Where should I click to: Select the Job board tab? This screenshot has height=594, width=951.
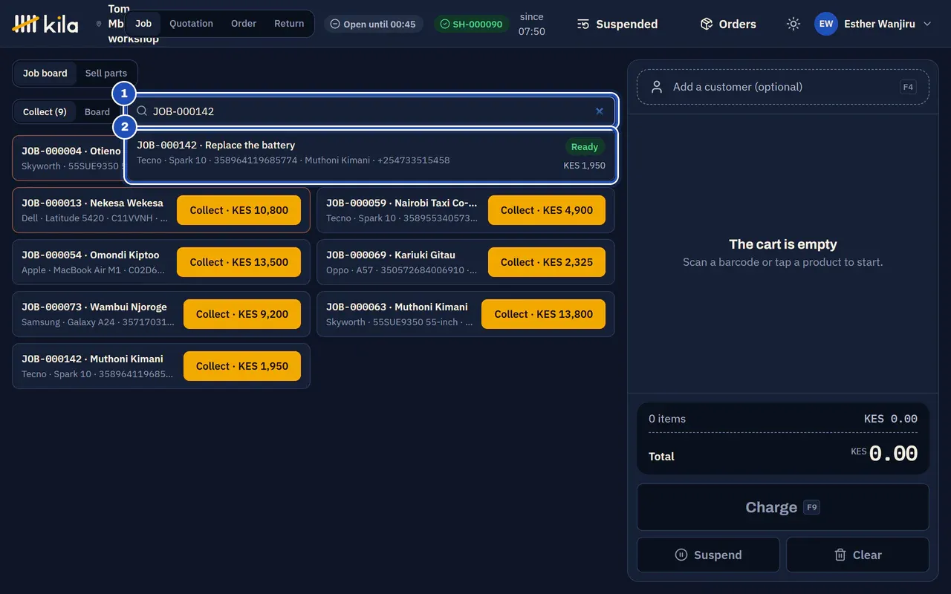45,73
